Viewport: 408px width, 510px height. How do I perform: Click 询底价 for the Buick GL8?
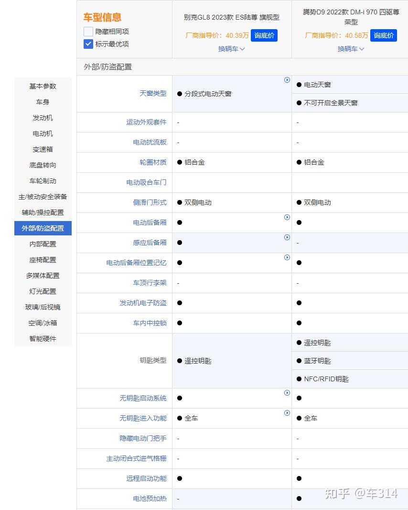(x=264, y=35)
